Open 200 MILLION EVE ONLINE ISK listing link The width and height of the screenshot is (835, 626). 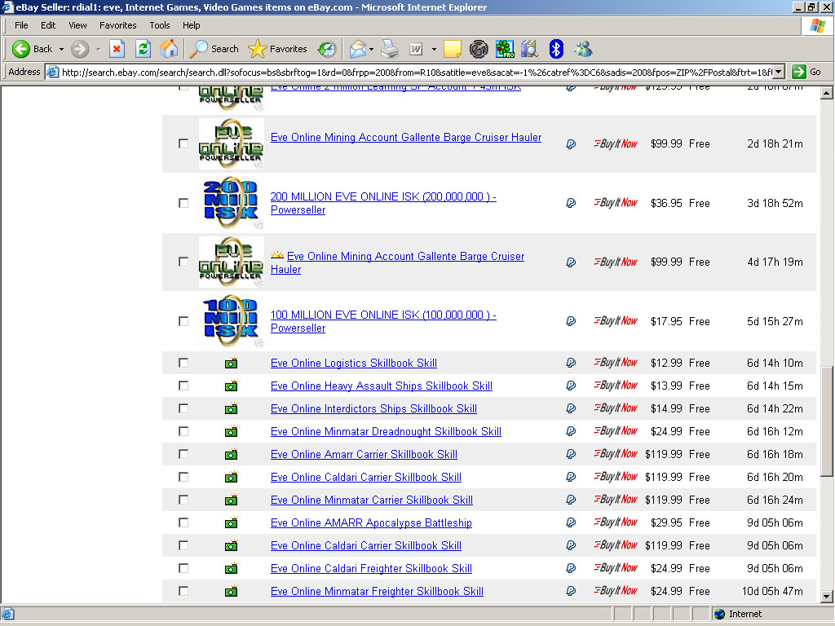383,203
